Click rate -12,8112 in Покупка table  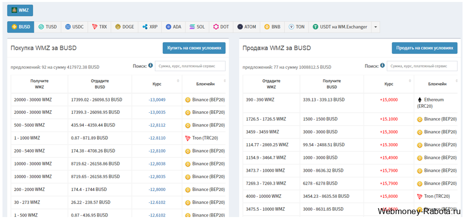[x=157, y=125]
